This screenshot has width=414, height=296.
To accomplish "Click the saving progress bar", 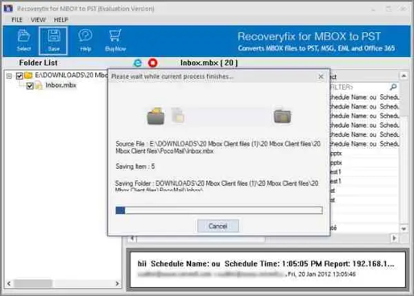I will (219, 210).
